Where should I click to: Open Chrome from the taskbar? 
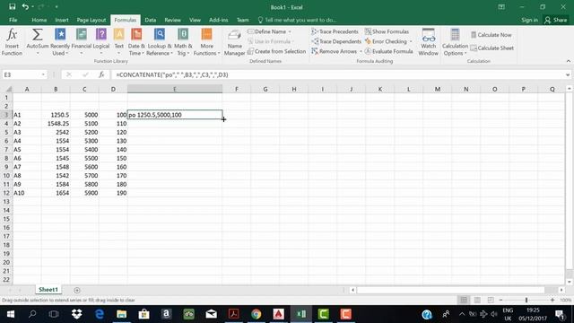click(257, 314)
